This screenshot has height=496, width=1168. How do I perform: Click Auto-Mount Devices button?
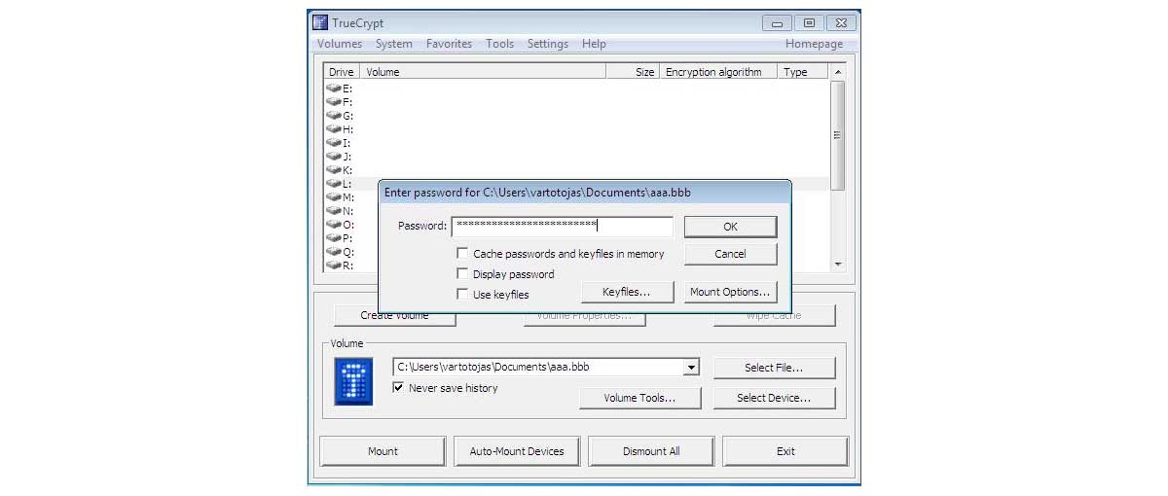click(x=517, y=451)
